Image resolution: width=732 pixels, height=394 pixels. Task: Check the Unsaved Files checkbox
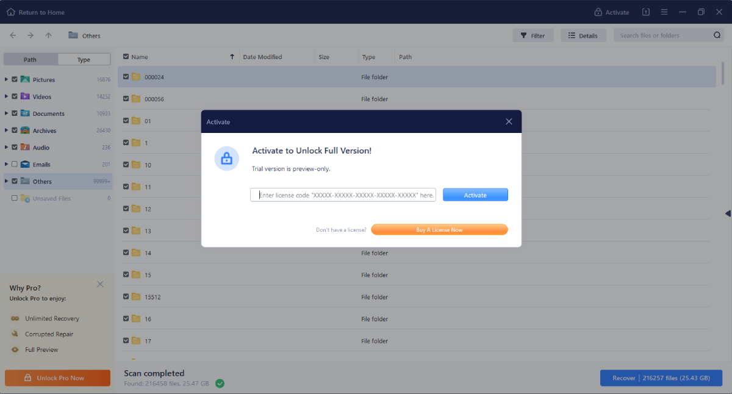15,198
